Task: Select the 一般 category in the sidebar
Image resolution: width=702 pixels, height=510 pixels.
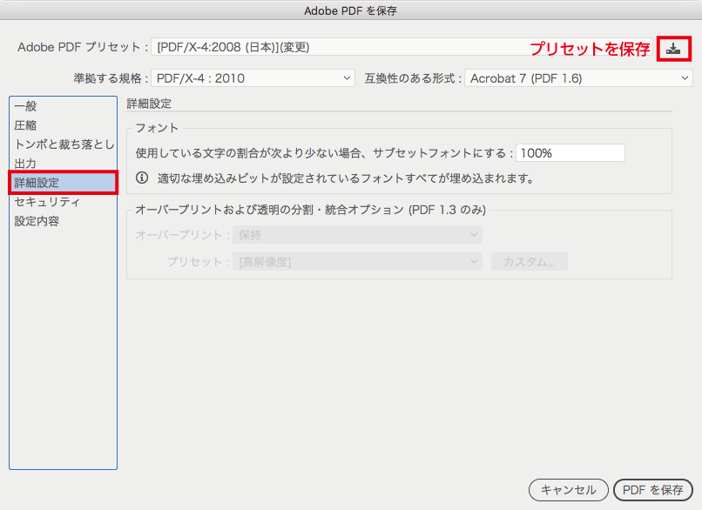Action: coord(63,106)
